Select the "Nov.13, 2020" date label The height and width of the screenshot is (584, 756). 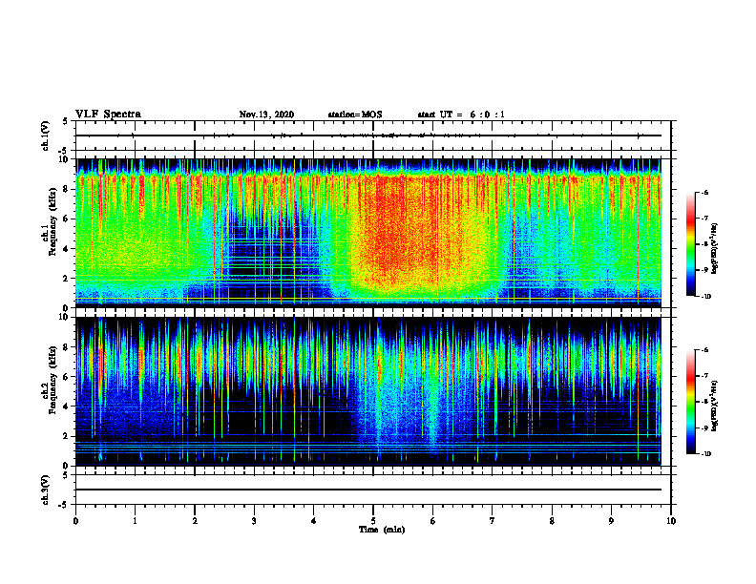(266, 115)
